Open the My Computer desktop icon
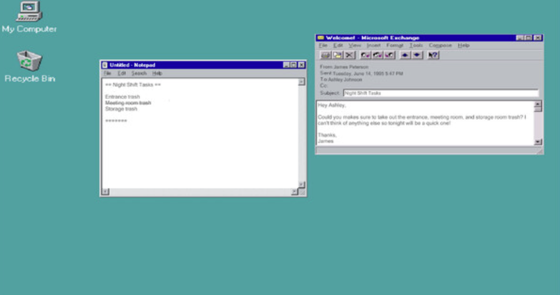The image size is (560, 295). [29, 17]
